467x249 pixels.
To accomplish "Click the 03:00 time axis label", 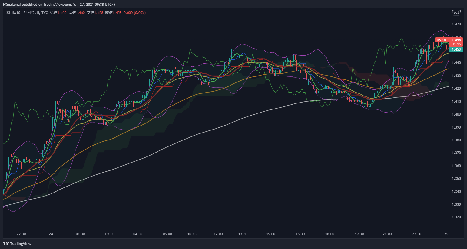I will [x=110, y=234].
